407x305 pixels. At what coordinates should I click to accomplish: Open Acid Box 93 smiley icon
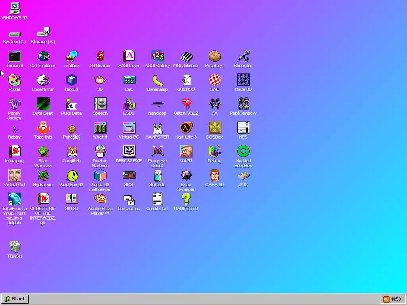[x=72, y=176]
